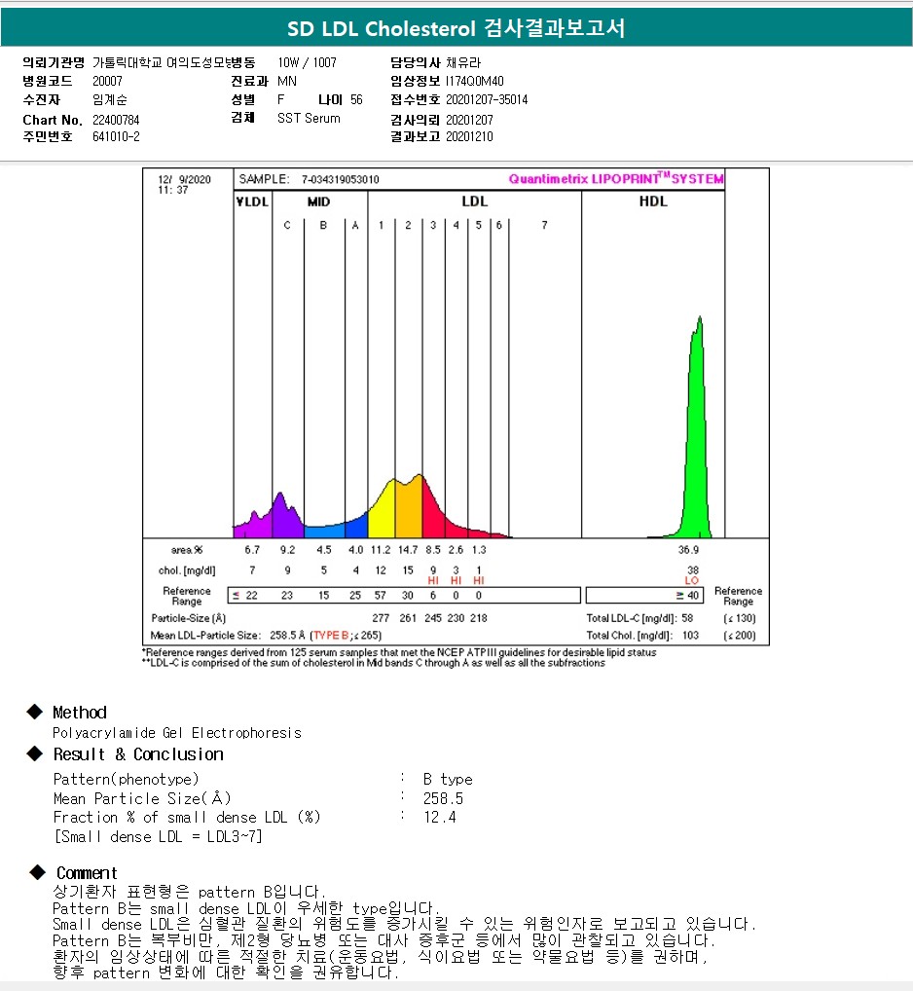The width and height of the screenshot is (913, 991).
Task: Click the red 'TYPE B' text
Action: (331, 635)
